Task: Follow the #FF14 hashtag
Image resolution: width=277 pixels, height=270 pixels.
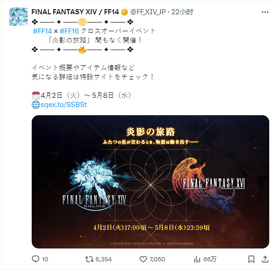Action: click(x=43, y=31)
